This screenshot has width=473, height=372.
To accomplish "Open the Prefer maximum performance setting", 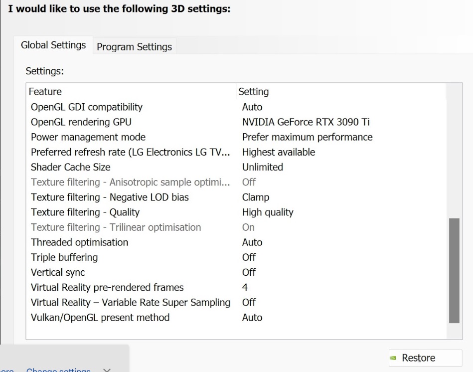I will pyautogui.click(x=308, y=137).
